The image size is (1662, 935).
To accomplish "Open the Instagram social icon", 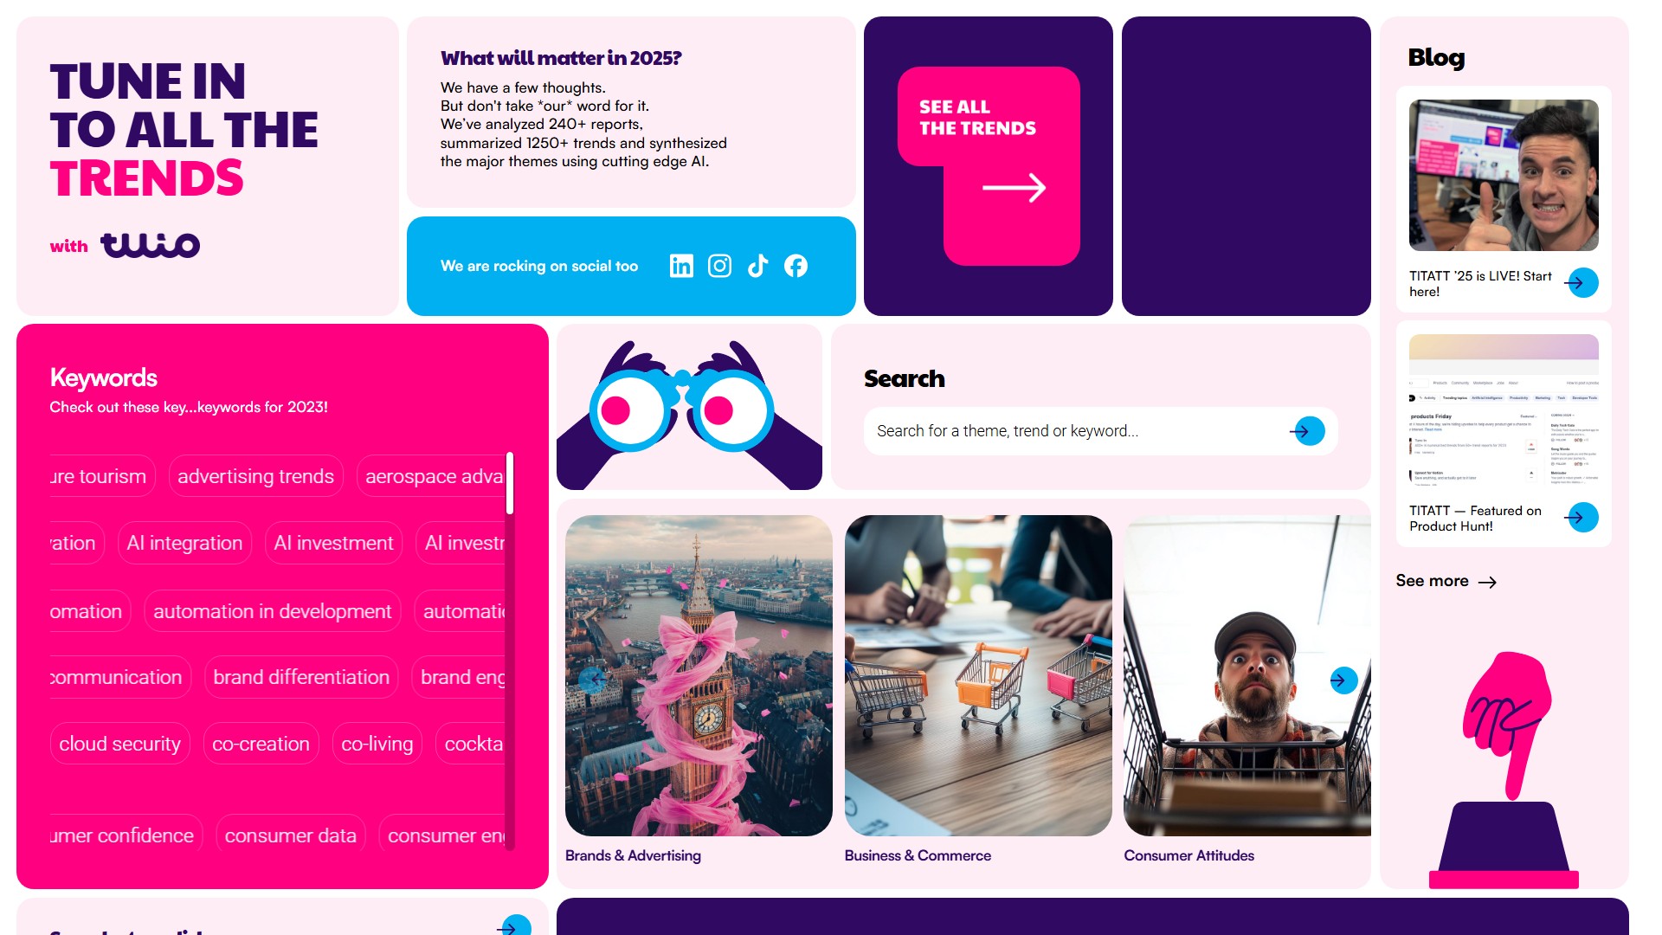I will pos(719,266).
